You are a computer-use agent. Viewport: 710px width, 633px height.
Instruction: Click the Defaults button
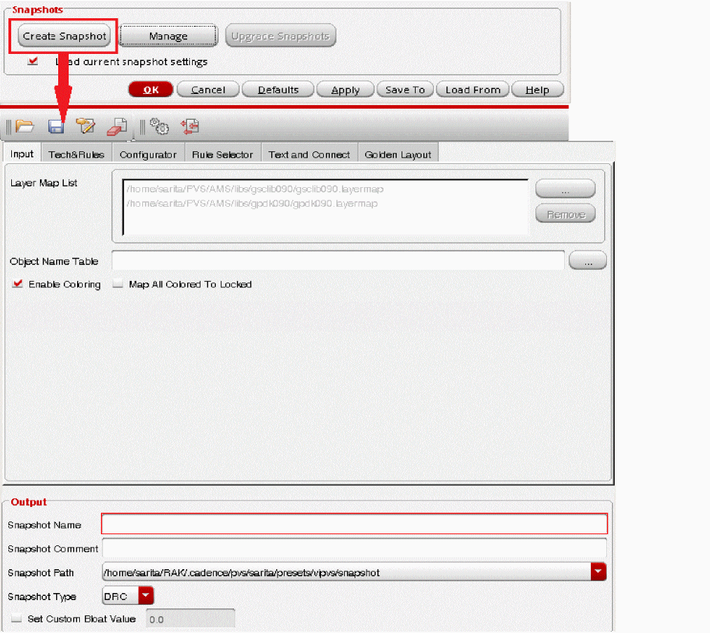point(278,90)
